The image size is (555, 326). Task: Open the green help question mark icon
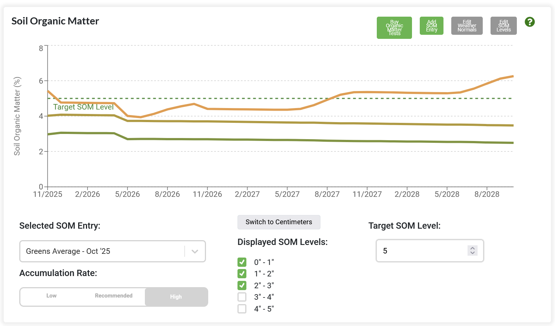click(x=530, y=22)
